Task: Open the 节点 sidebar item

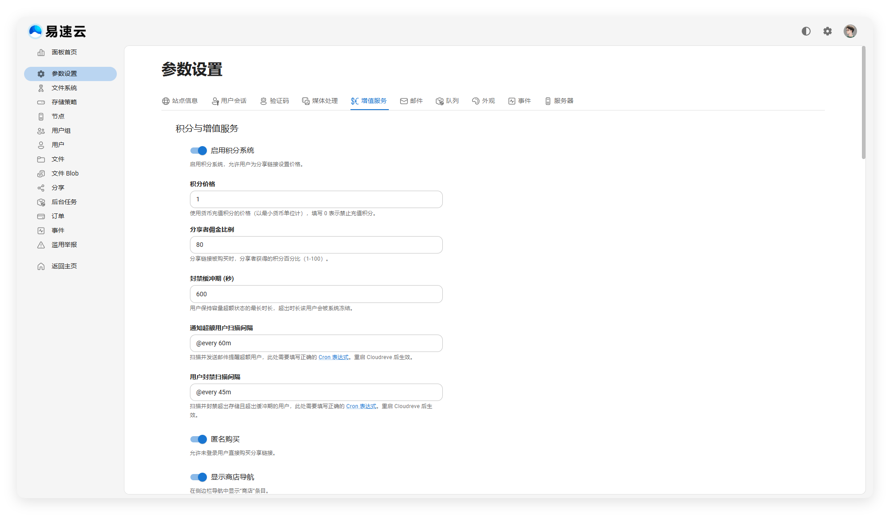Action: pyautogui.click(x=58, y=116)
